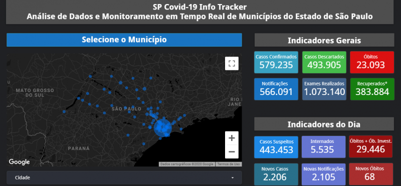The image size is (401, 186).
Task: Select the large São Paulo city bubble
Action: click(x=162, y=127)
